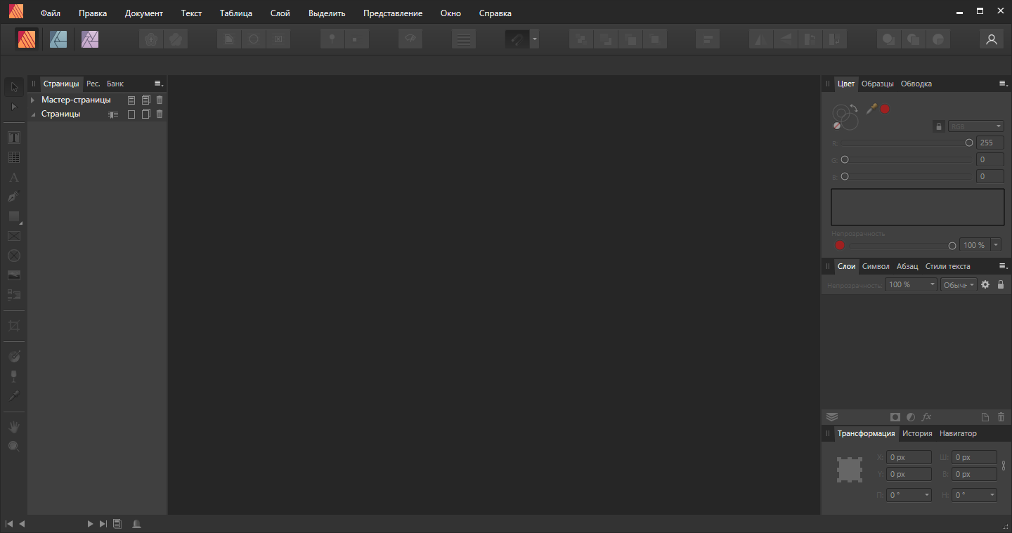Image resolution: width=1012 pixels, height=533 pixels.
Task: Switch to the История tab
Action: pos(917,433)
